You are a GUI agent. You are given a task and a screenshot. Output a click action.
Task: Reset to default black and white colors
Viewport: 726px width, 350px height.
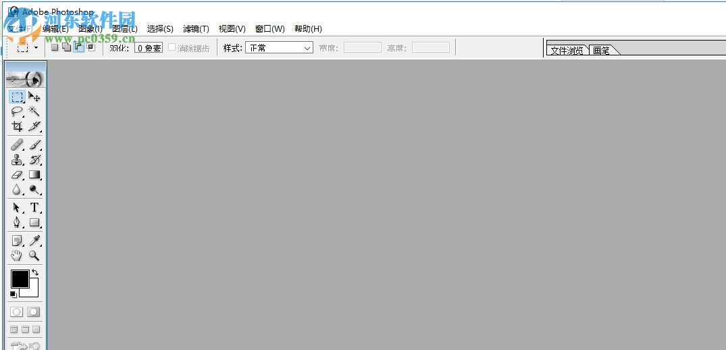pyautogui.click(x=14, y=294)
